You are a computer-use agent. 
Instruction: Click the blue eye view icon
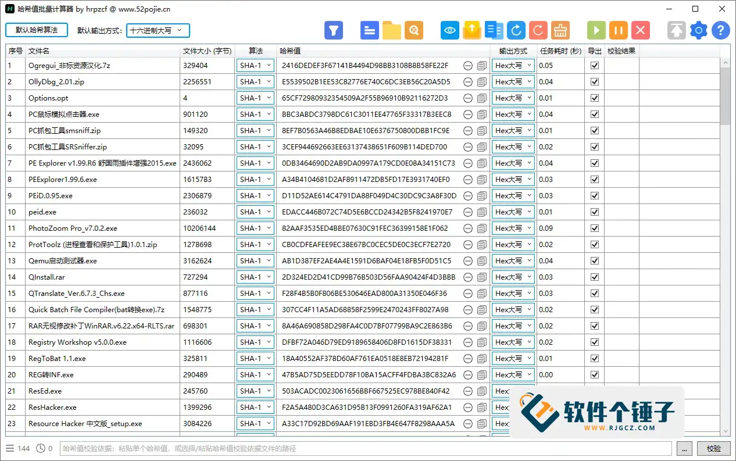tap(449, 30)
